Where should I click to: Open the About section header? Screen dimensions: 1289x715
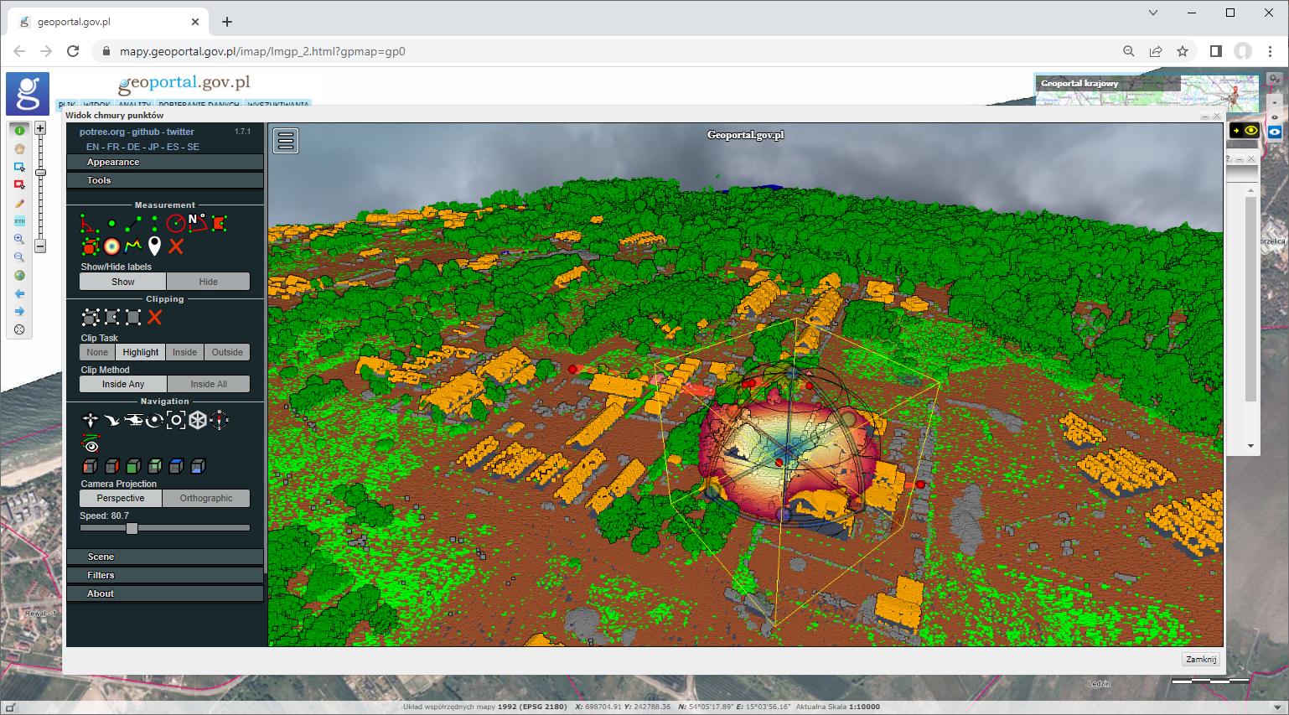(165, 593)
